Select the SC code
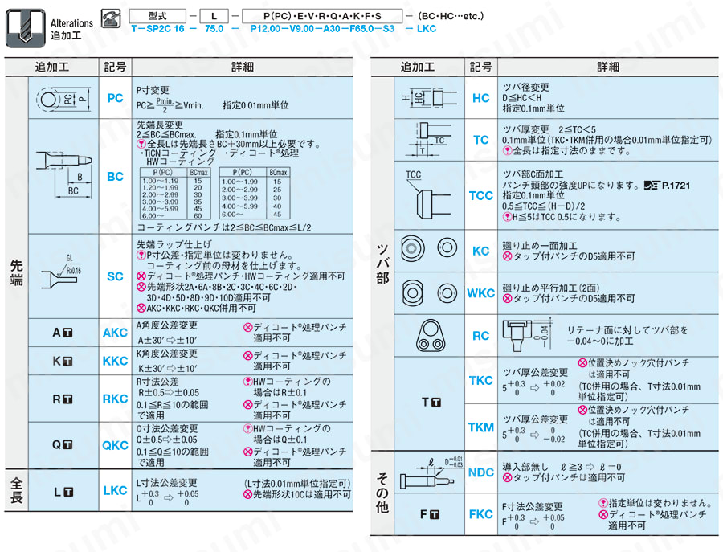723x552 pixels. coord(115,276)
